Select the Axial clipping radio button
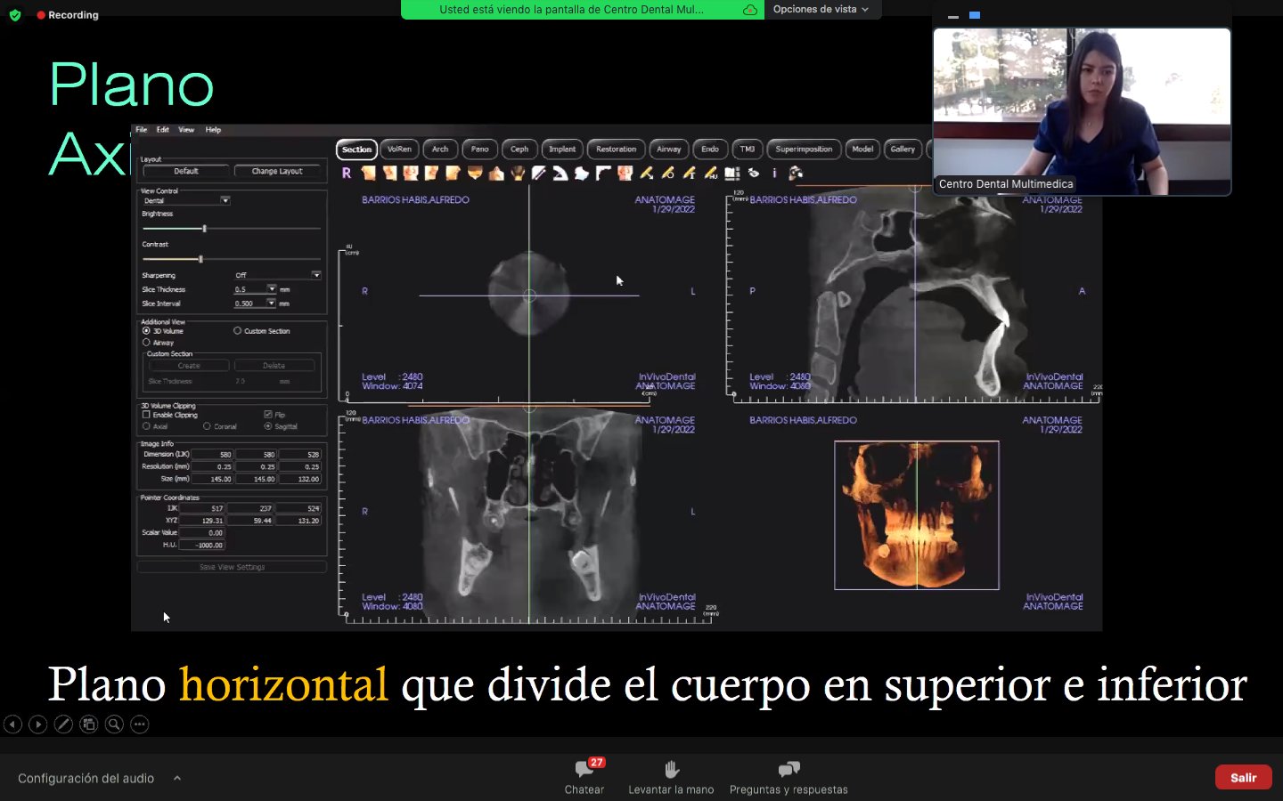The width and height of the screenshot is (1283, 801). (x=146, y=426)
